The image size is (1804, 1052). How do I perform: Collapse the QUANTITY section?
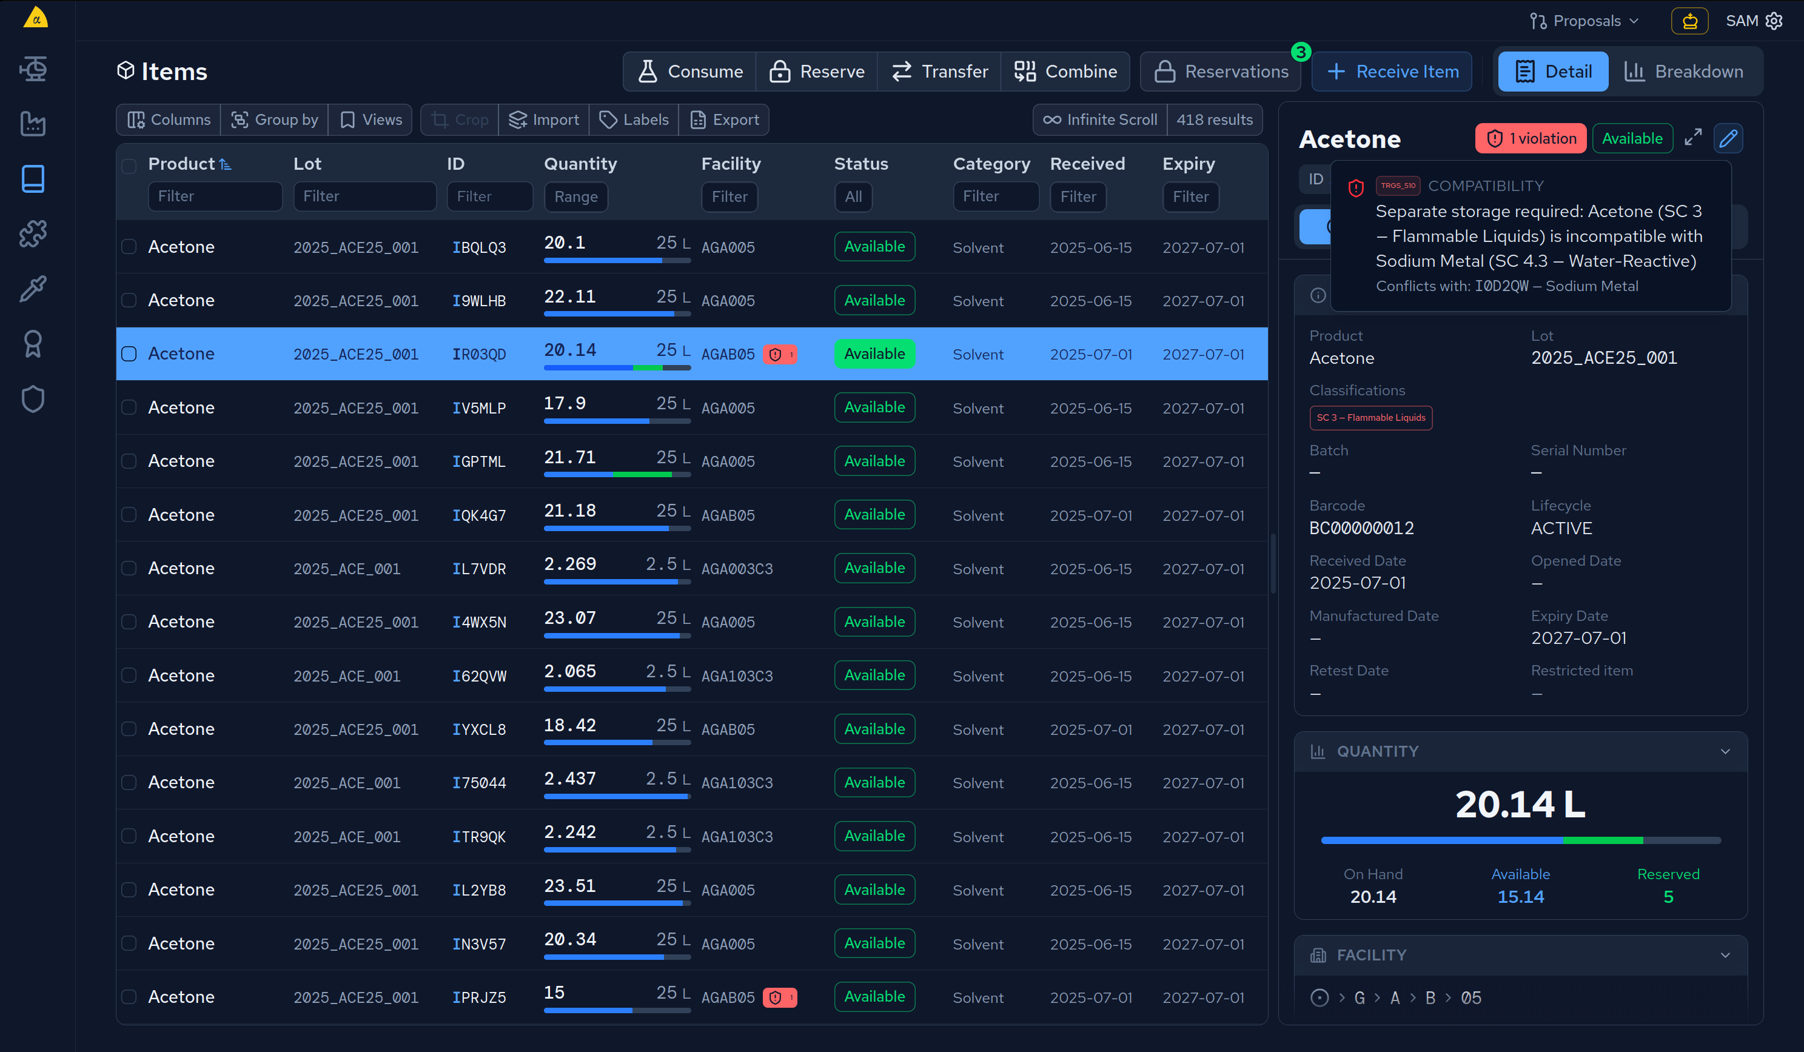(x=1725, y=751)
